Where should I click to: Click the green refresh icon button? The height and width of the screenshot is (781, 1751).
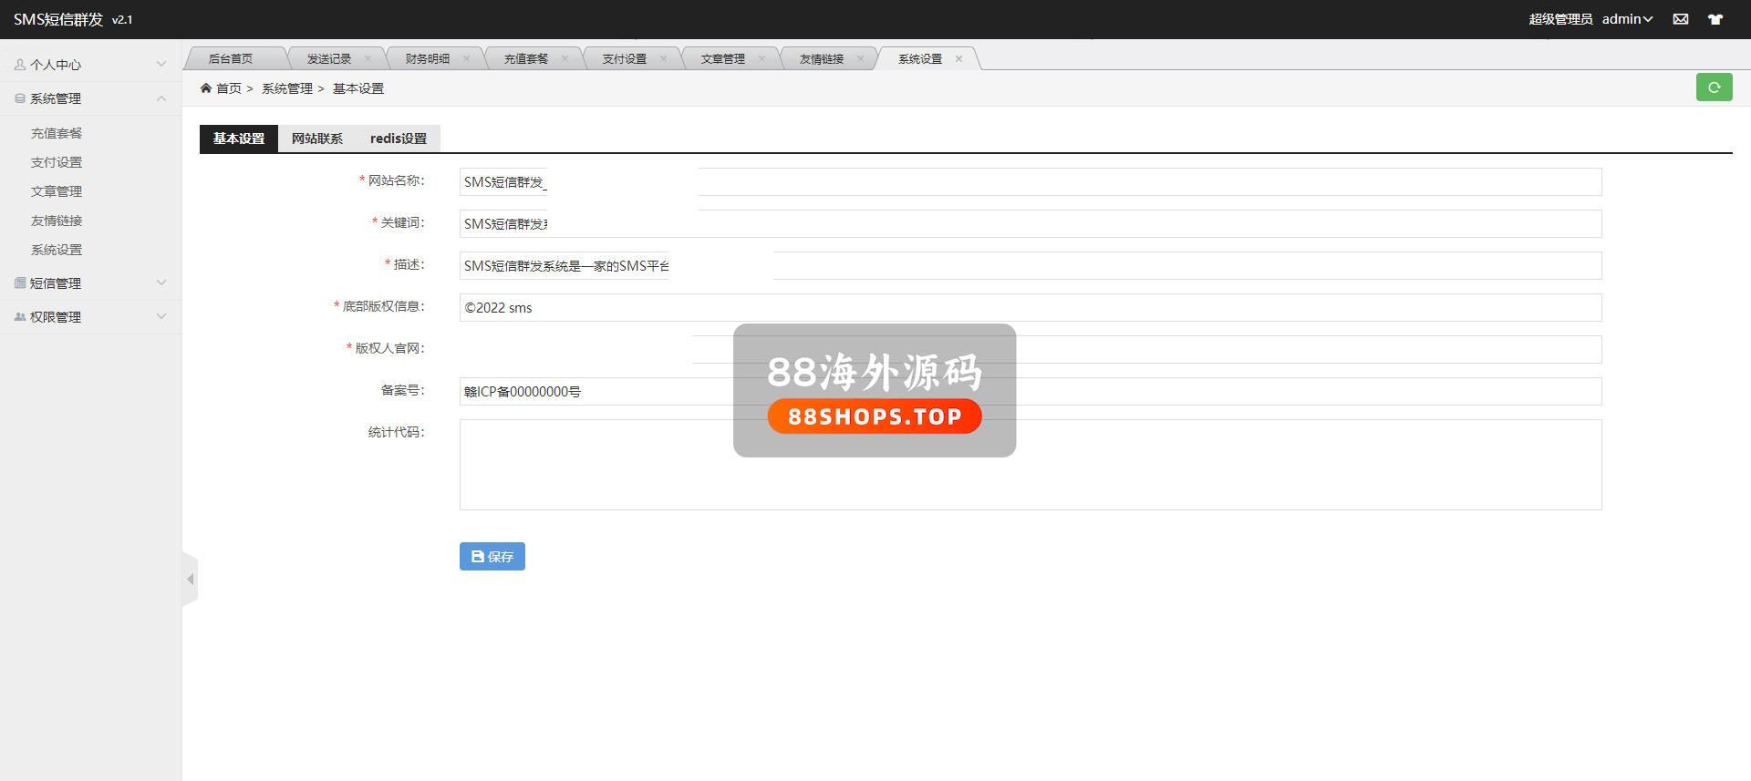[1714, 87]
